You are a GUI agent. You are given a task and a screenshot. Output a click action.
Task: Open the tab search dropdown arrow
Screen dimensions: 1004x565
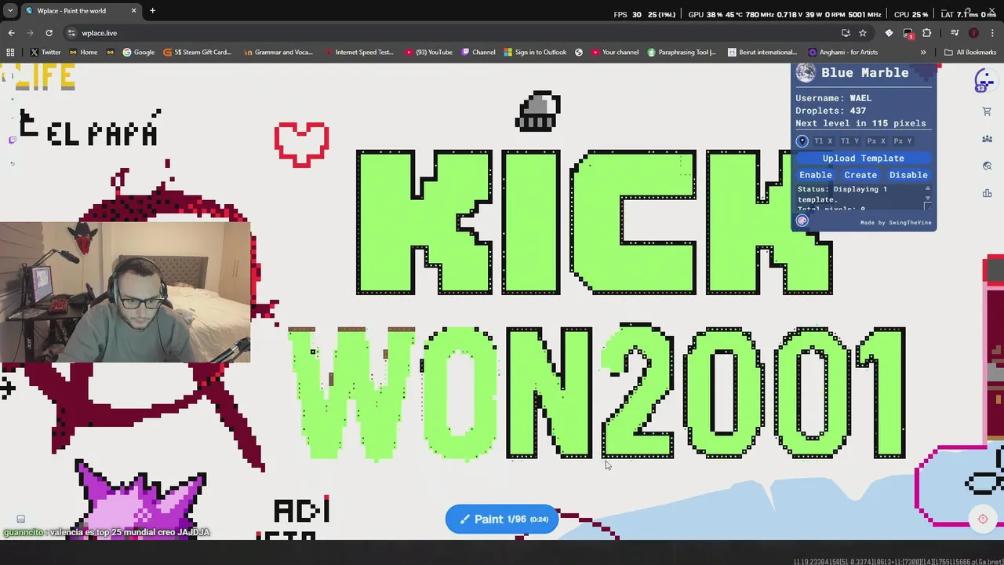10,11
